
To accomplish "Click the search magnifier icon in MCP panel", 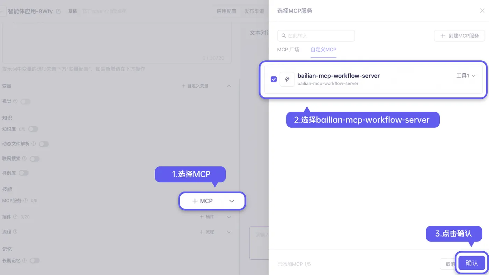I will click(284, 36).
